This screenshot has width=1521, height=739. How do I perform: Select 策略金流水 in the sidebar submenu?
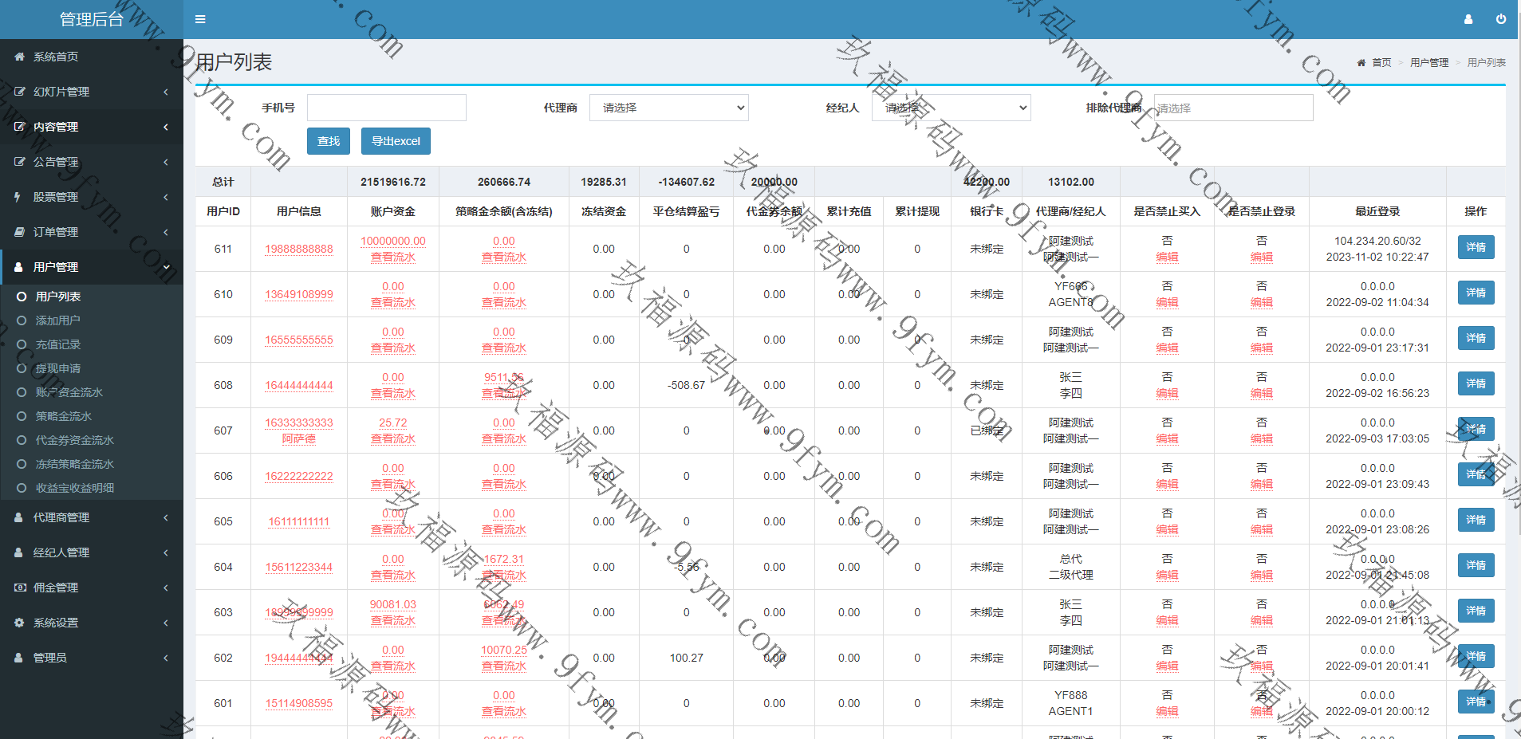(x=63, y=416)
